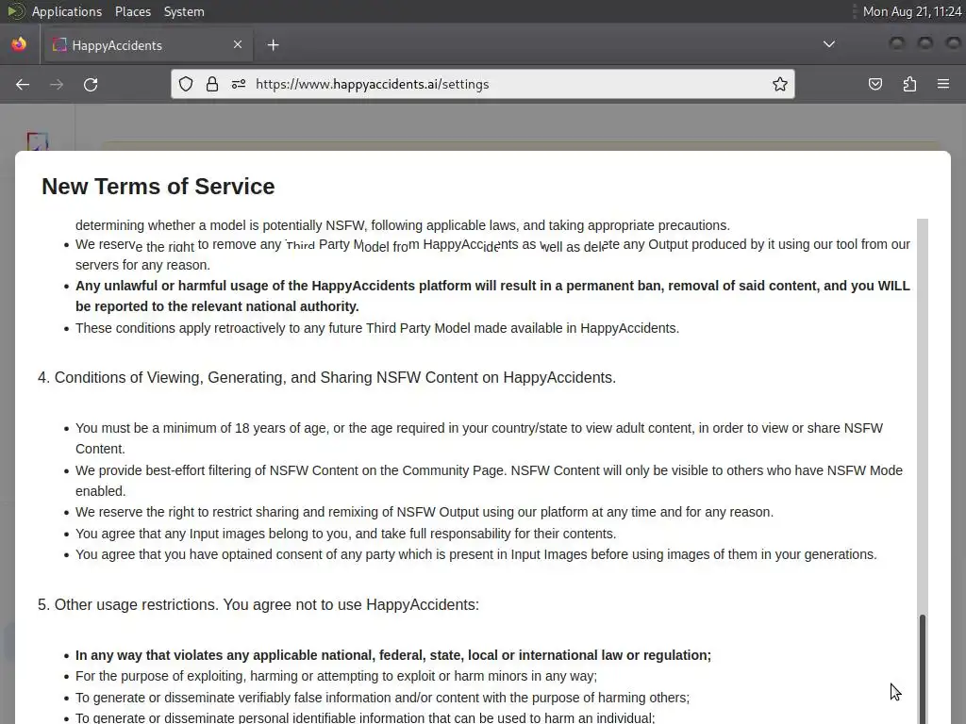Switch to the HappyAccidents tab

pyautogui.click(x=146, y=45)
